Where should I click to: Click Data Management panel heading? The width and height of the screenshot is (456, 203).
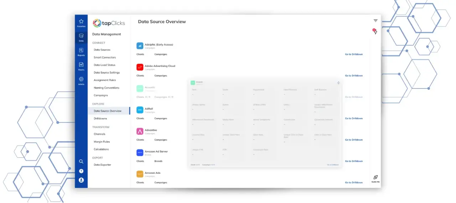pyautogui.click(x=107, y=34)
